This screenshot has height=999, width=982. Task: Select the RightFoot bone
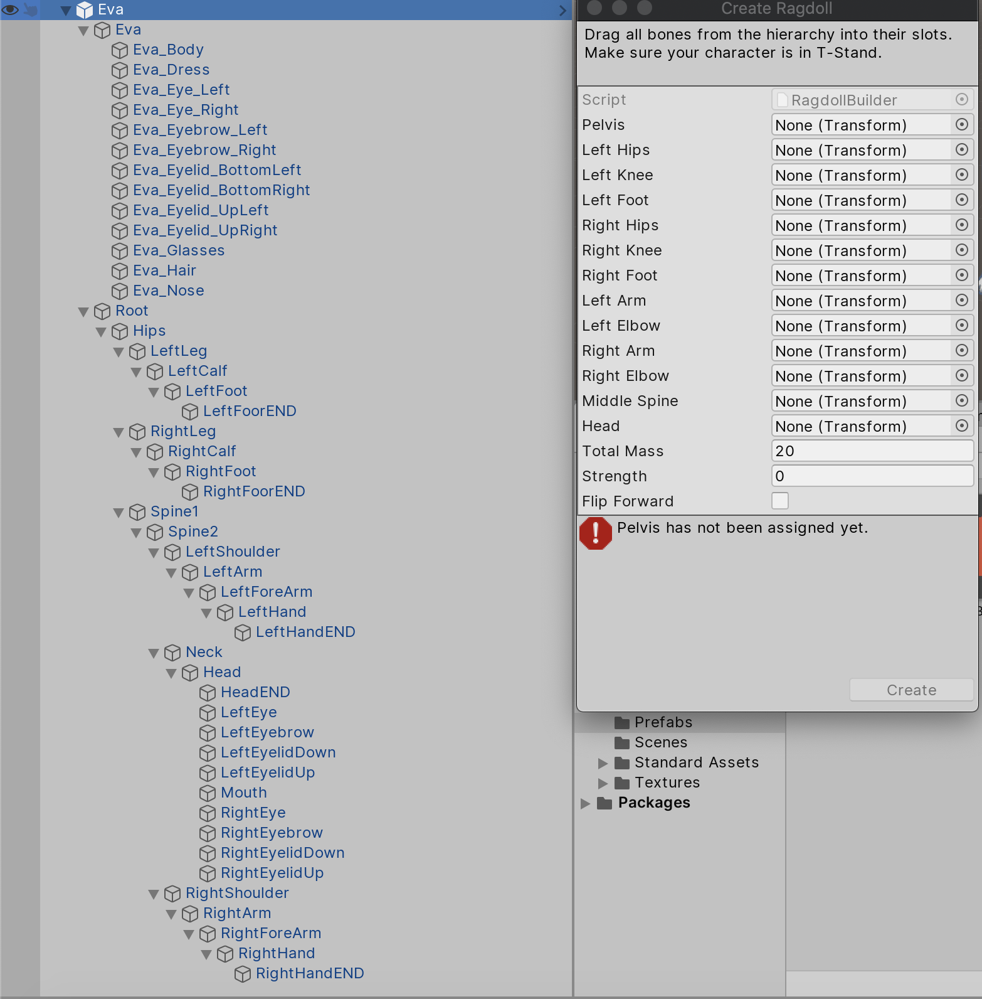click(x=221, y=471)
